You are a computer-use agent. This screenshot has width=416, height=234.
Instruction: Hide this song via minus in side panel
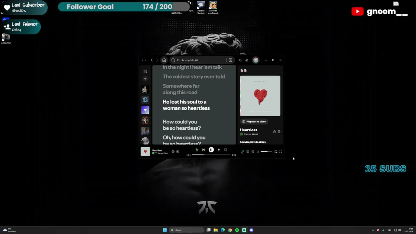click(274, 132)
